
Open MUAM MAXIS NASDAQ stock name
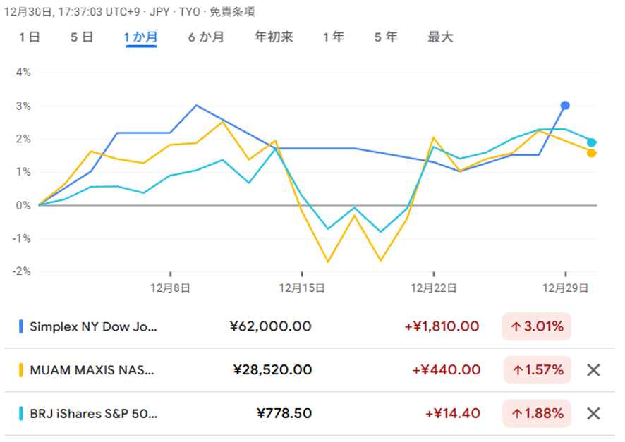point(91,370)
